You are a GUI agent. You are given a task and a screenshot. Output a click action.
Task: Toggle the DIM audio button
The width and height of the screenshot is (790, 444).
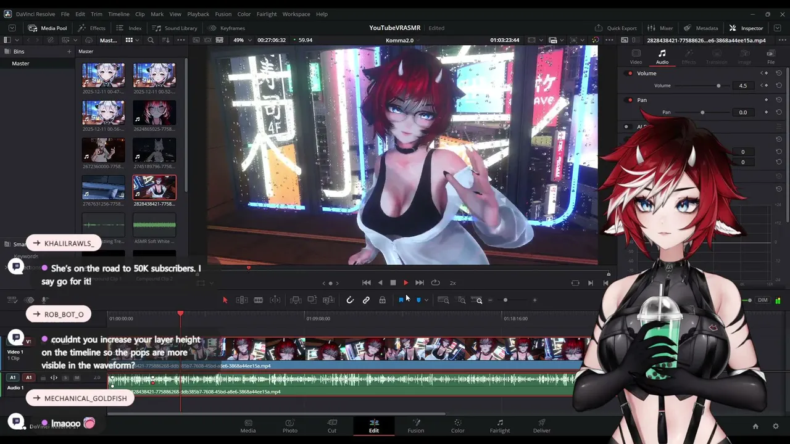coord(763,300)
